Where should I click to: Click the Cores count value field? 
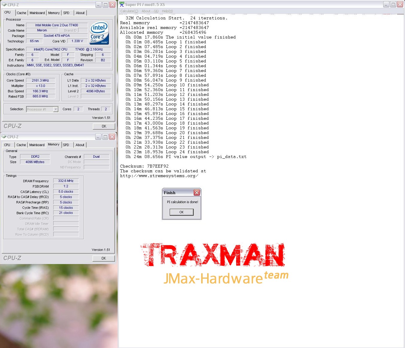[x=78, y=109]
